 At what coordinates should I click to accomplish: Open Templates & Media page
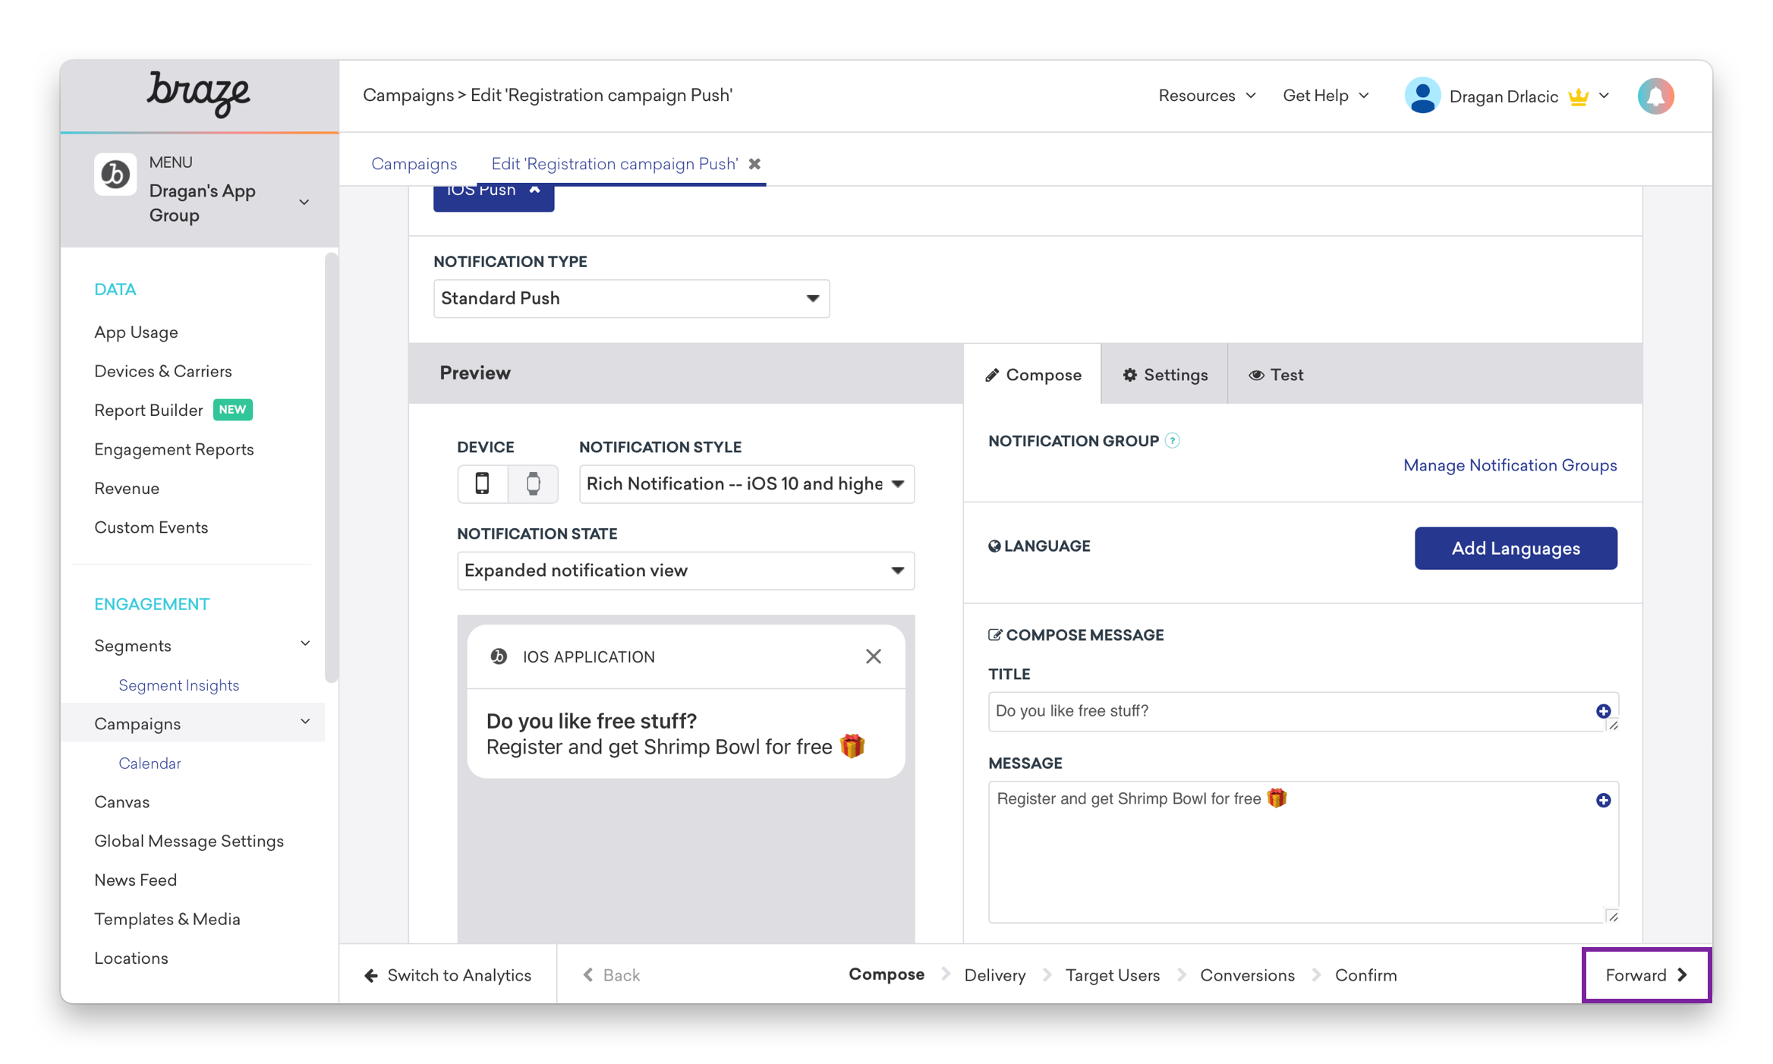[167, 919]
